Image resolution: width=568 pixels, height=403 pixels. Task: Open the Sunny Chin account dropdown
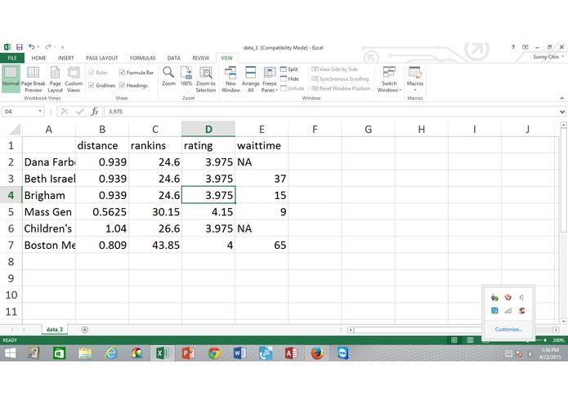(x=548, y=57)
